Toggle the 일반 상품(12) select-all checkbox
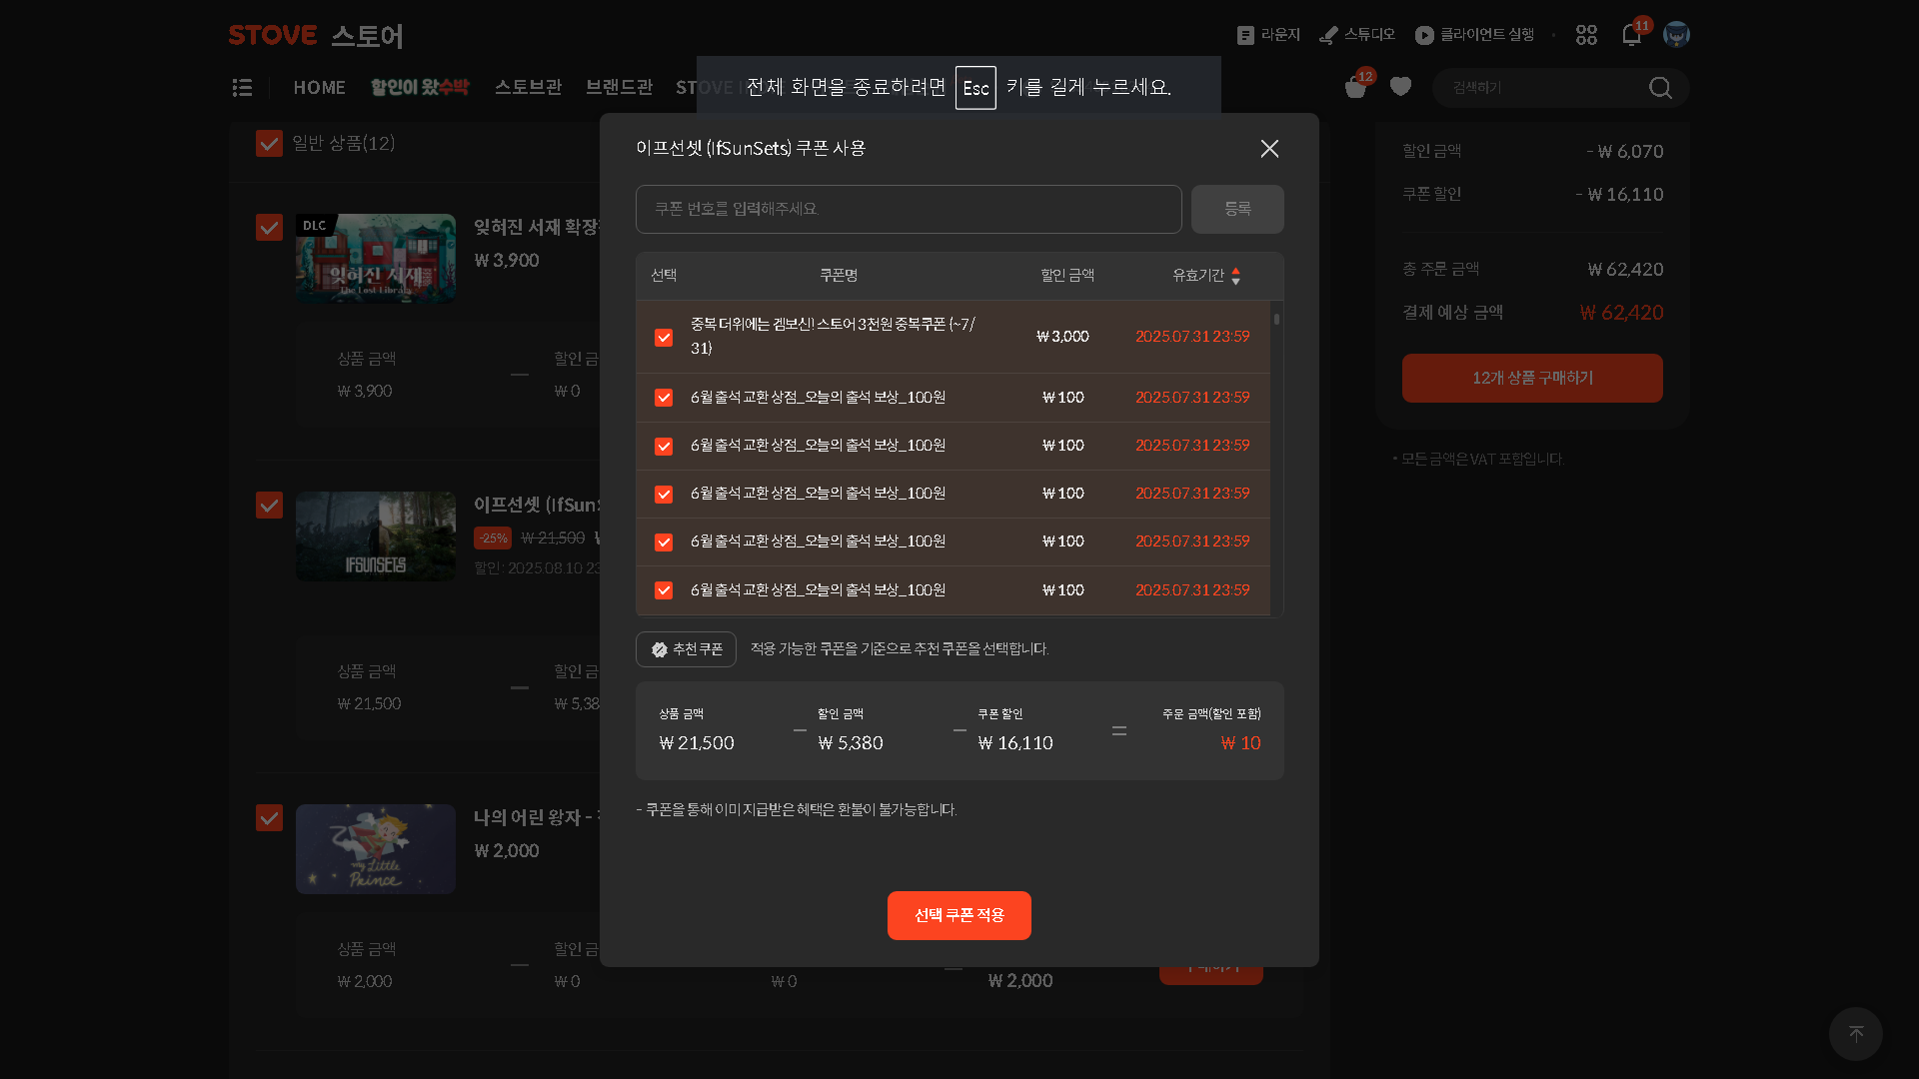This screenshot has width=1919, height=1079. point(269,143)
